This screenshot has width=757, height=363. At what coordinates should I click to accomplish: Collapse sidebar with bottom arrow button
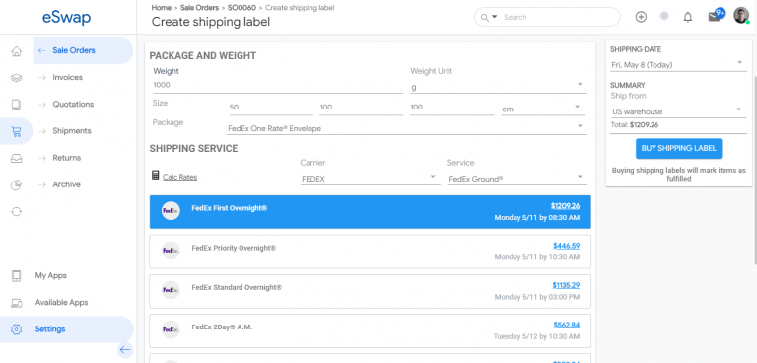click(x=125, y=350)
